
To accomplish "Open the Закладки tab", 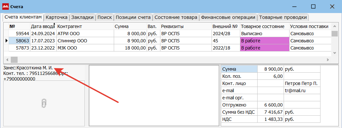I will point(83,18).
